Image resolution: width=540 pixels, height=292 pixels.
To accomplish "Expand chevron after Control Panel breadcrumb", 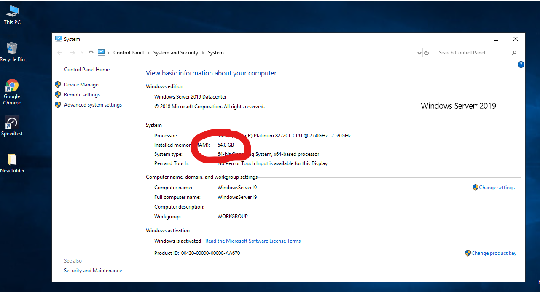I will coord(148,53).
